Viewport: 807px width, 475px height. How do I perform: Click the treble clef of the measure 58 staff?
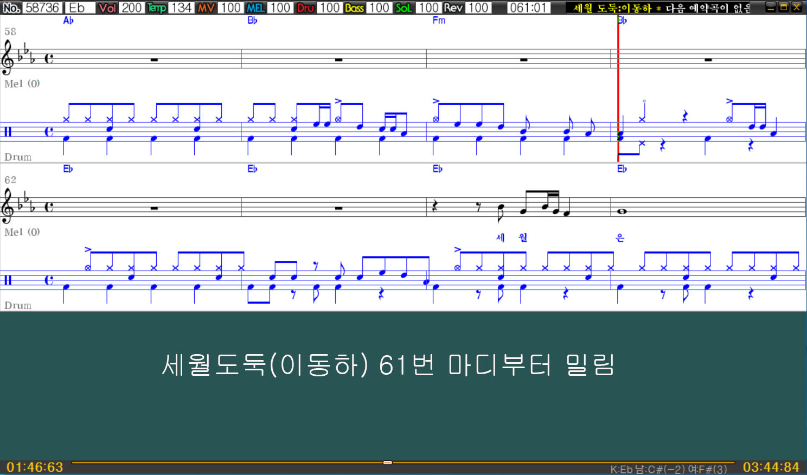click(7, 58)
